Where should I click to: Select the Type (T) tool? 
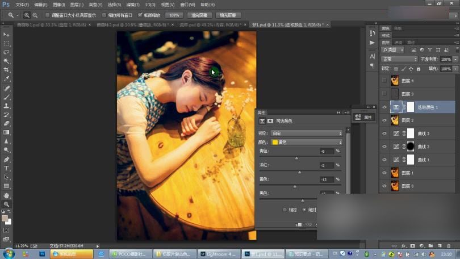point(7,168)
